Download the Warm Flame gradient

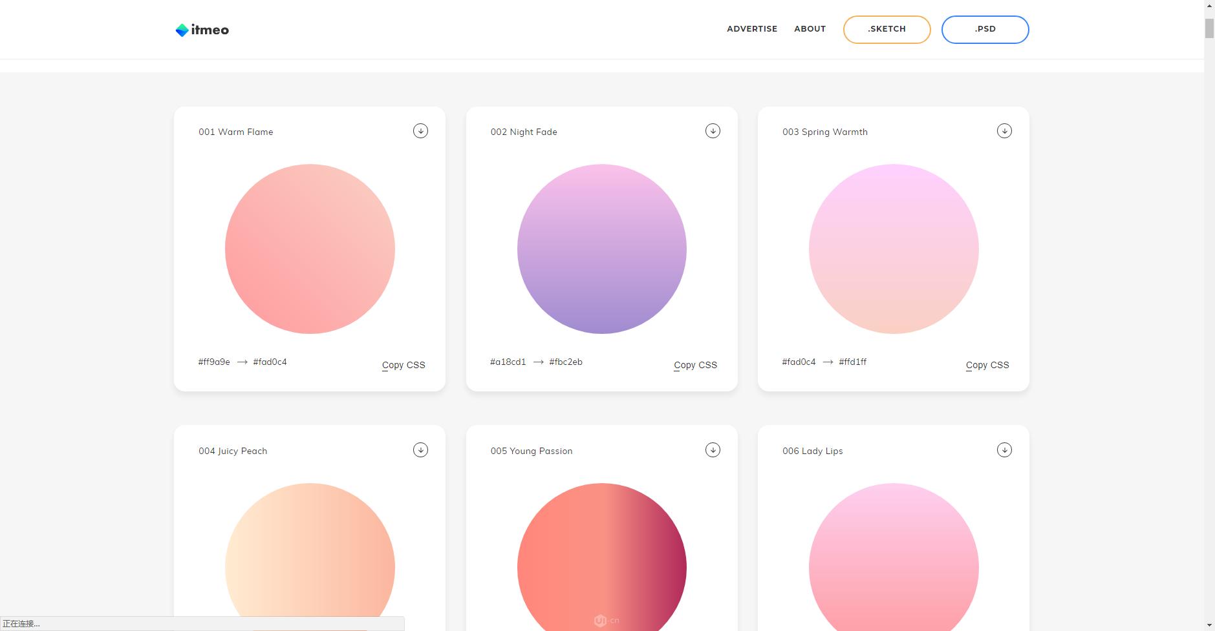tap(420, 131)
